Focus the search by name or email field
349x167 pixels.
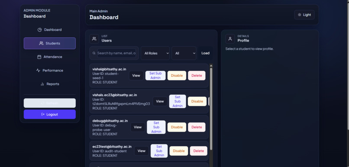click(x=116, y=53)
